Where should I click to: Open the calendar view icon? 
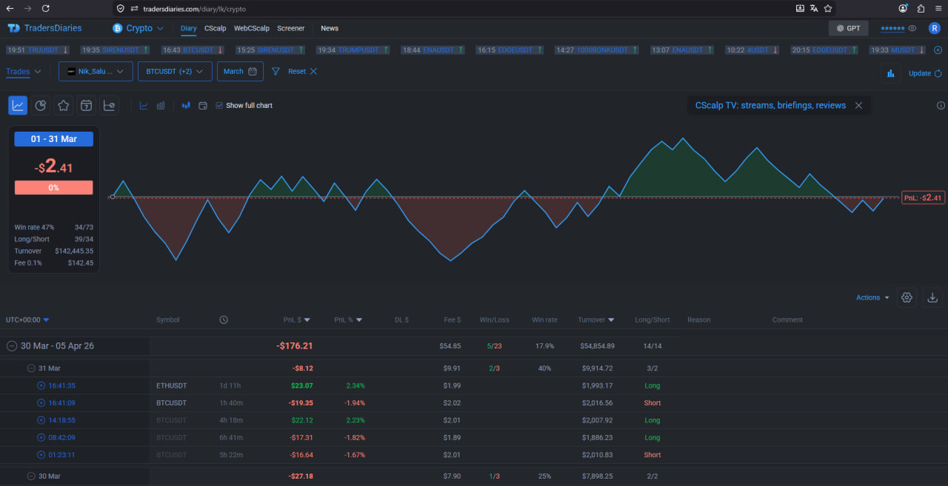[87, 106]
